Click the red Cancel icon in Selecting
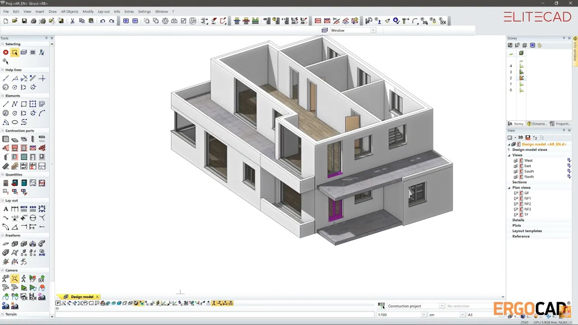This screenshot has width=578, height=325. click(x=5, y=52)
